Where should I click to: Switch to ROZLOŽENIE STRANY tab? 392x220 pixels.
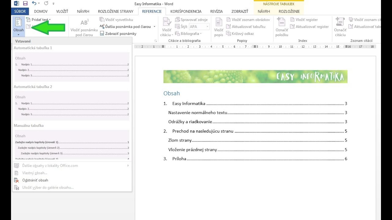coord(116,11)
